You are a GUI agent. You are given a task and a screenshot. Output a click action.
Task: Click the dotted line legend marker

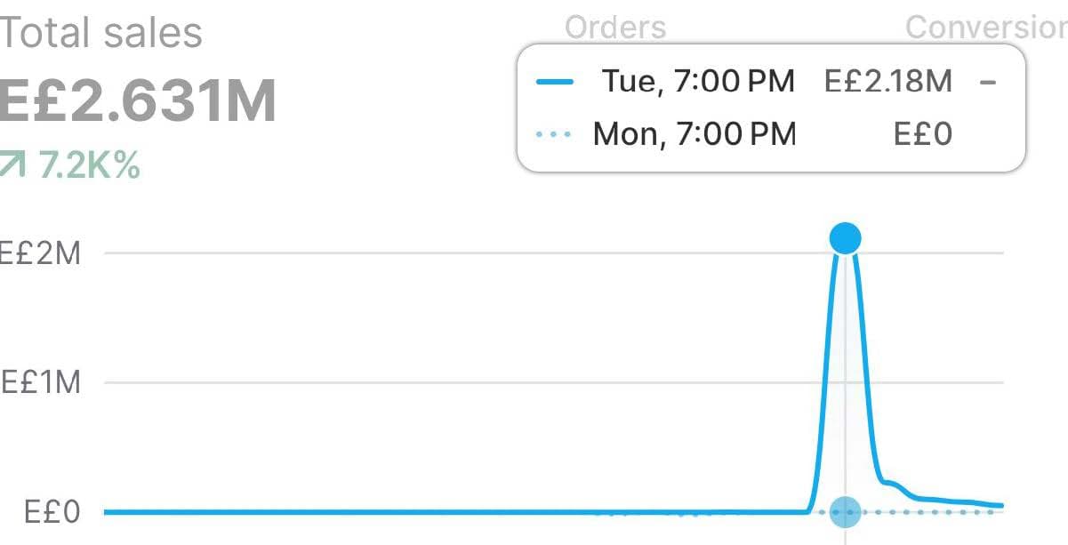coord(555,135)
